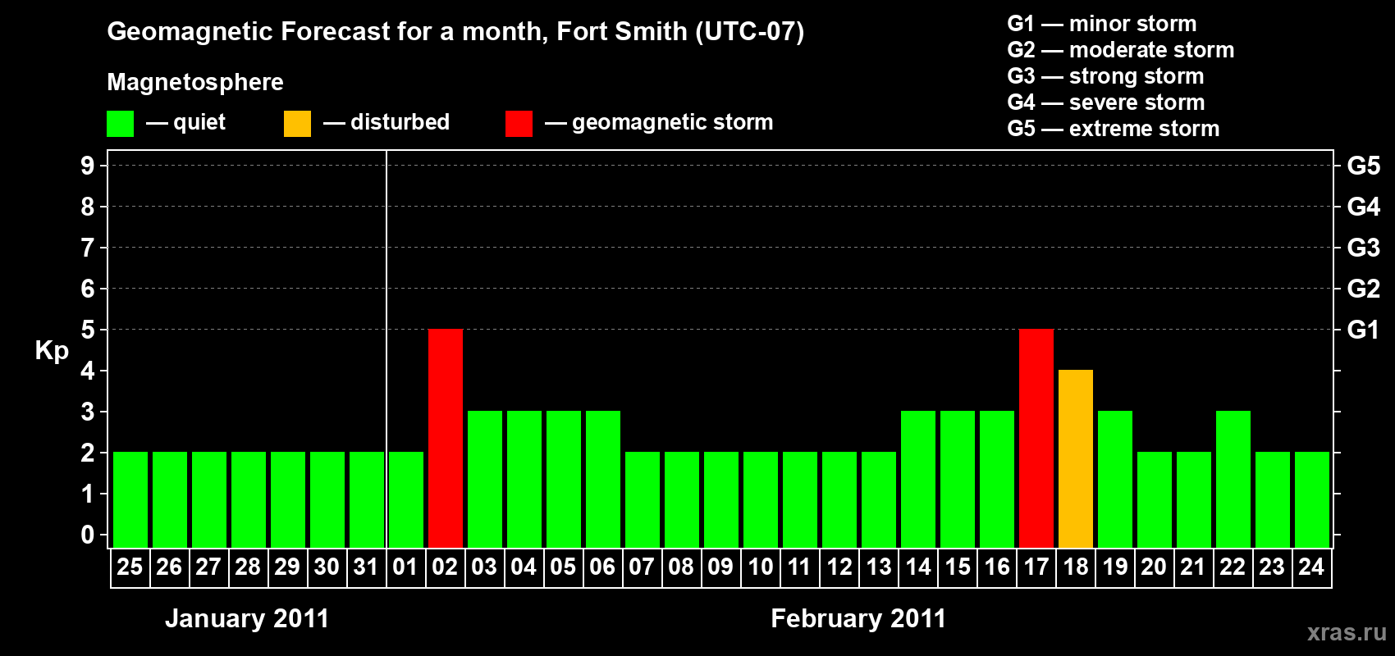Click the red geomagnetic storm legend swatch
This screenshot has height=656, width=1395.
tap(519, 124)
